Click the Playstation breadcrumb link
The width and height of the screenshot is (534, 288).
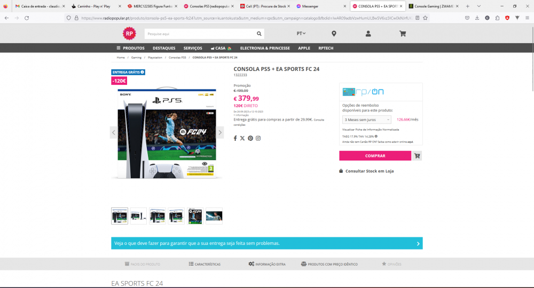click(x=155, y=58)
